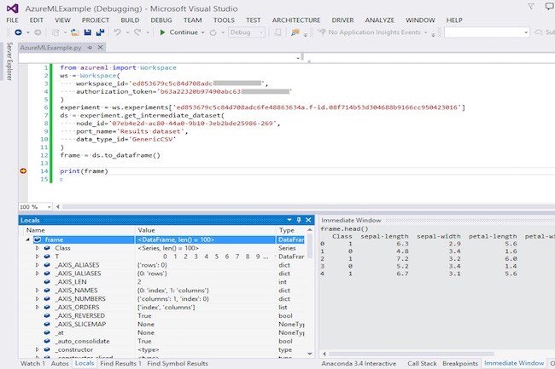555x369 pixels.
Task: Expand the _constructor row
Action: click(x=38, y=350)
